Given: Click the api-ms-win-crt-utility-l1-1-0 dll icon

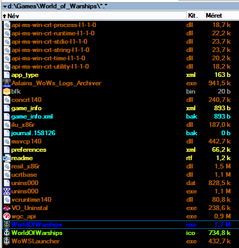Looking at the screenshot, I should tap(7, 67).
